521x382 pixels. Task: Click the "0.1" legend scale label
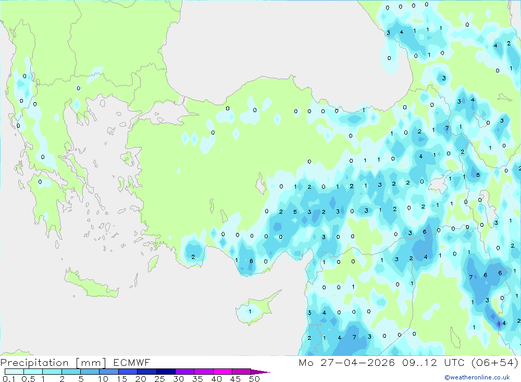[x=9, y=379]
